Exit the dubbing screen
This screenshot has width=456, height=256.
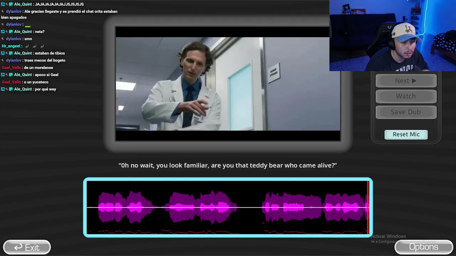27,247
